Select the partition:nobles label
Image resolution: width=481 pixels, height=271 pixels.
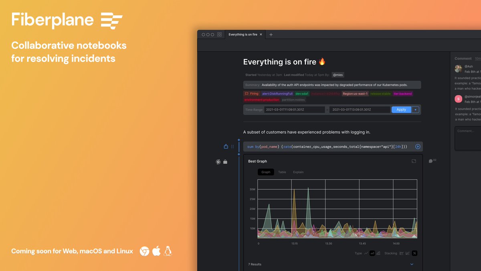coord(293,100)
